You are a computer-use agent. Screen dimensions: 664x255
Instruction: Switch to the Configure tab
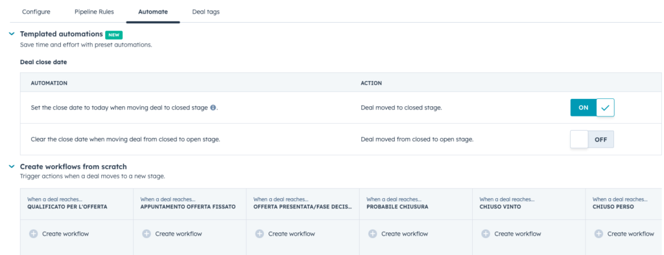pyautogui.click(x=36, y=12)
